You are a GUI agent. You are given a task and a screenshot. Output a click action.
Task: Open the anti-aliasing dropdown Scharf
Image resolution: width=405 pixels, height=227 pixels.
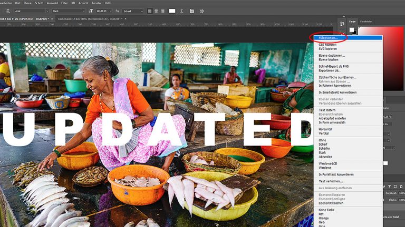pyautogui.click(x=133, y=11)
